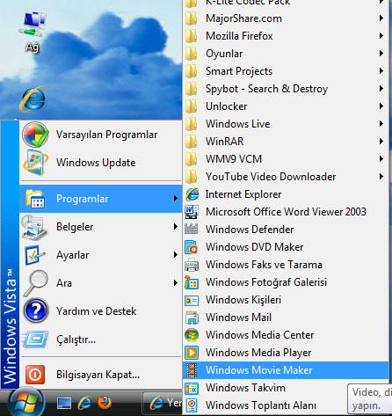Click the Windows Takvim calendar icon
Viewport: 392px width, 416px height.
(192, 388)
